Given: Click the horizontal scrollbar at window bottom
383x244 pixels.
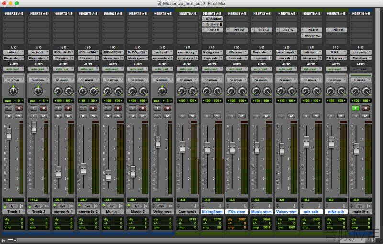Looking at the screenshot, I should (x=191, y=241).
